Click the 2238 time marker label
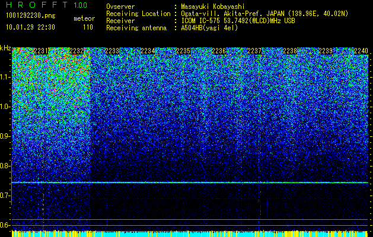This screenshot has height=237, width=373. click(x=290, y=51)
